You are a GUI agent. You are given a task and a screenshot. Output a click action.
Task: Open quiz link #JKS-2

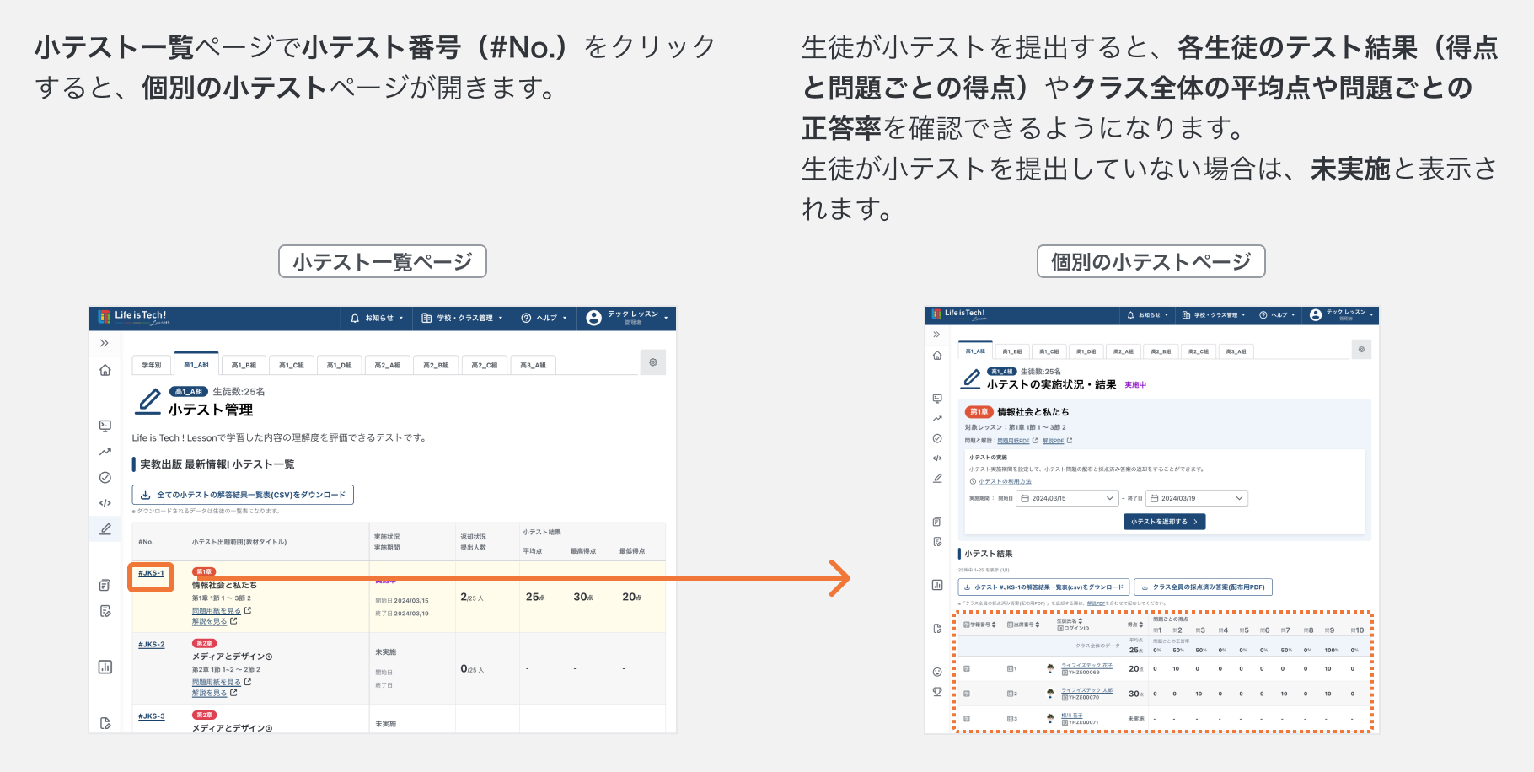[151, 645]
